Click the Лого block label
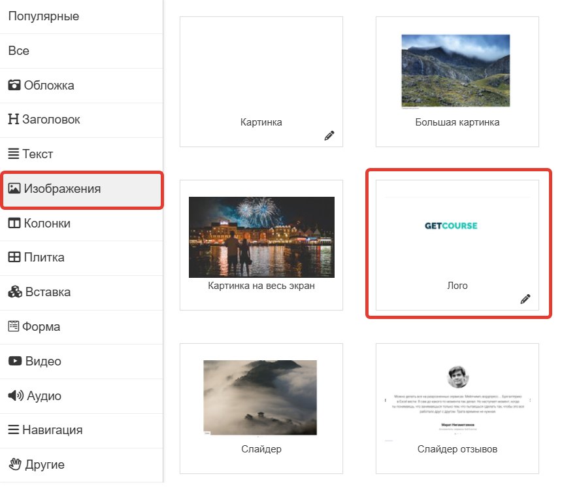This screenshot has height=489, width=562. tap(457, 286)
